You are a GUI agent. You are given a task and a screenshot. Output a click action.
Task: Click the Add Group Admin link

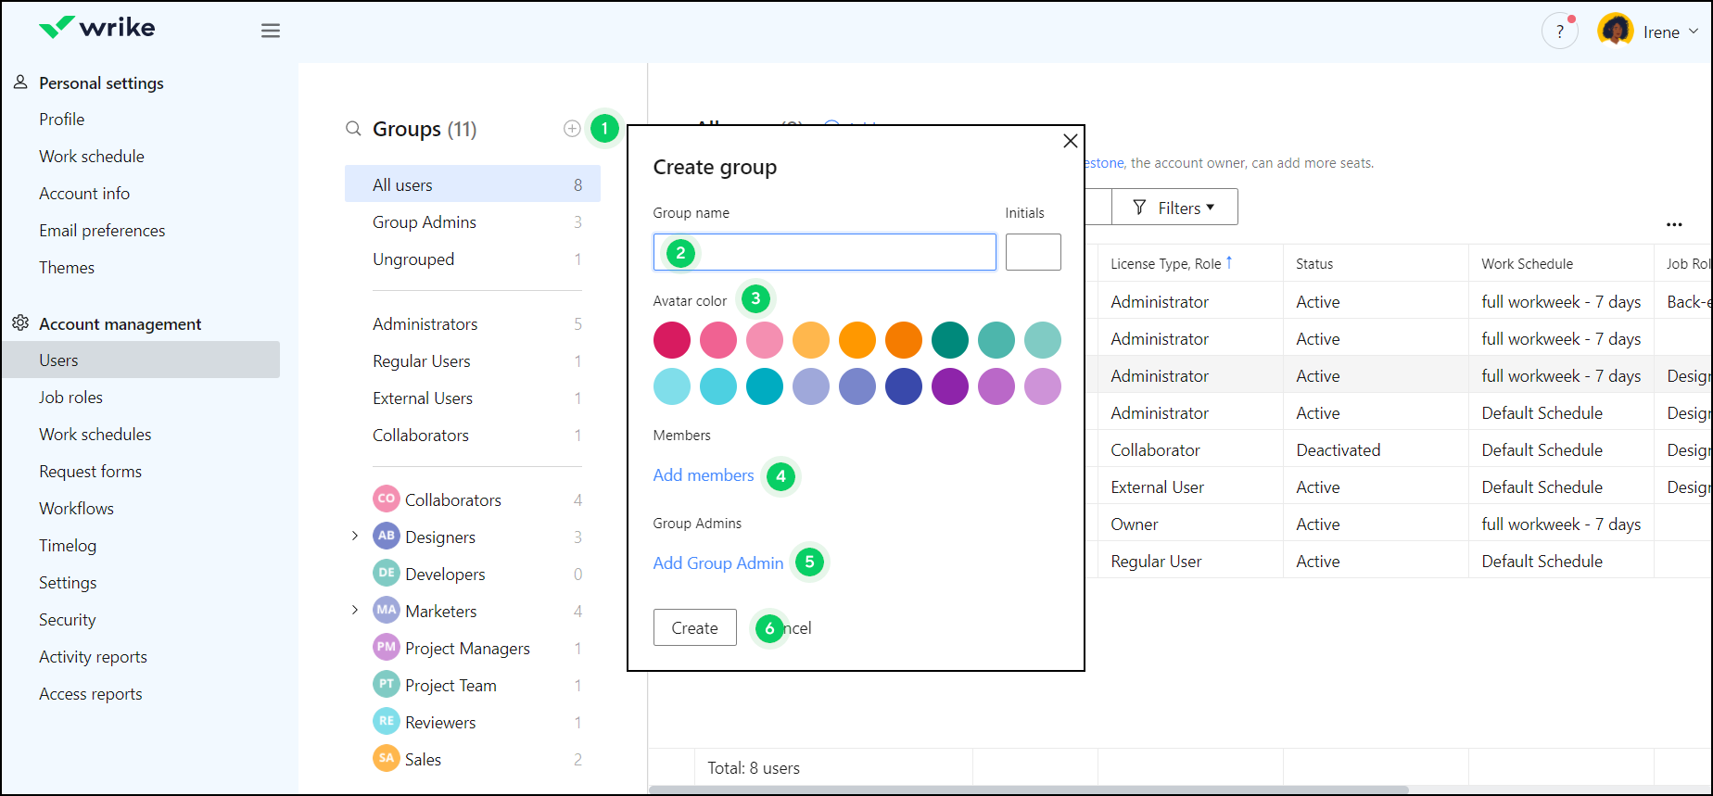click(717, 563)
